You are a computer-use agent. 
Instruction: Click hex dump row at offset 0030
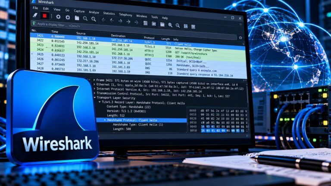click(218, 123)
